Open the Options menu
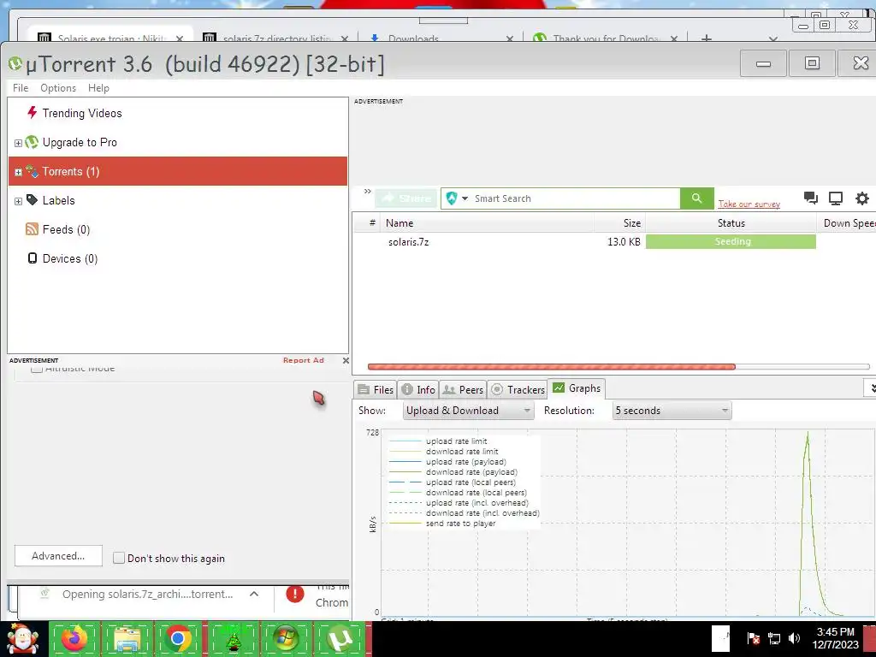Screen dimensions: 876x657 [x=58, y=88]
